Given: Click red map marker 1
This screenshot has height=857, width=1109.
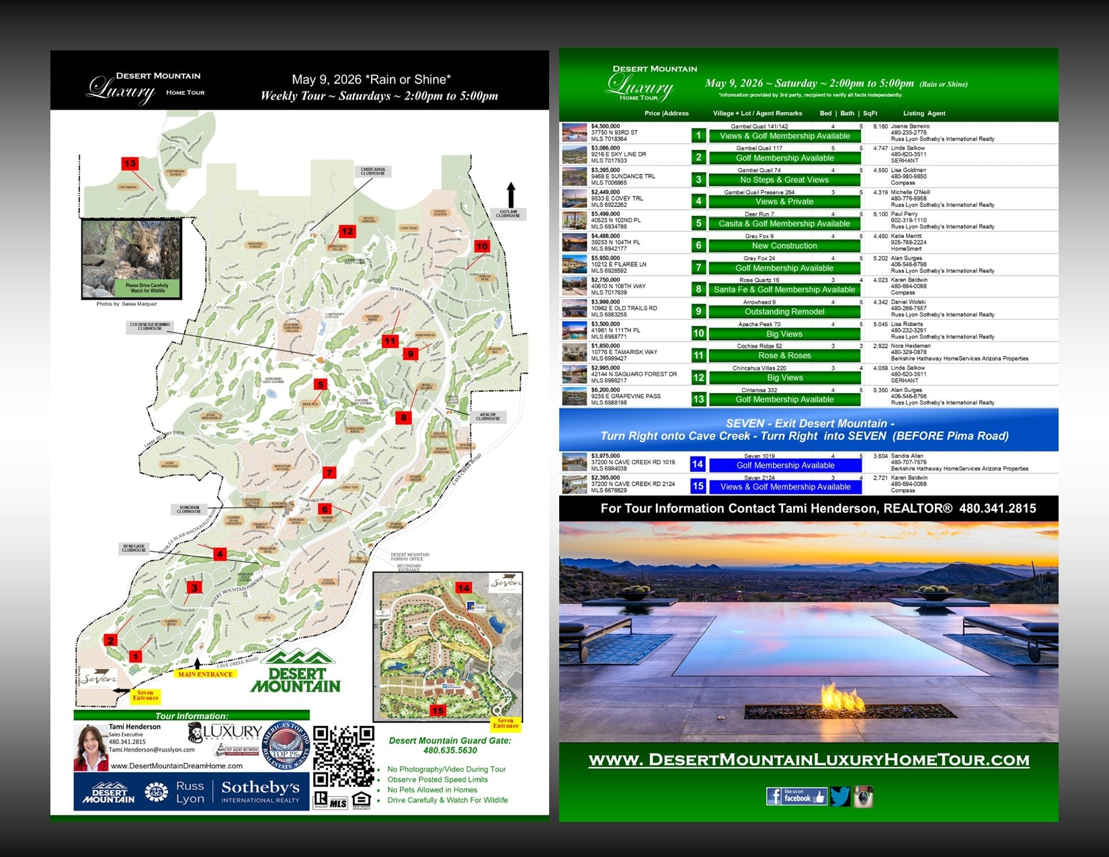Looking at the screenshot, I should (x=136, y=657).
